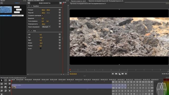Click Позиция Y value 540.0
Image resolution: width=169 pixels, height=95 pixels.
coord(48,10)
